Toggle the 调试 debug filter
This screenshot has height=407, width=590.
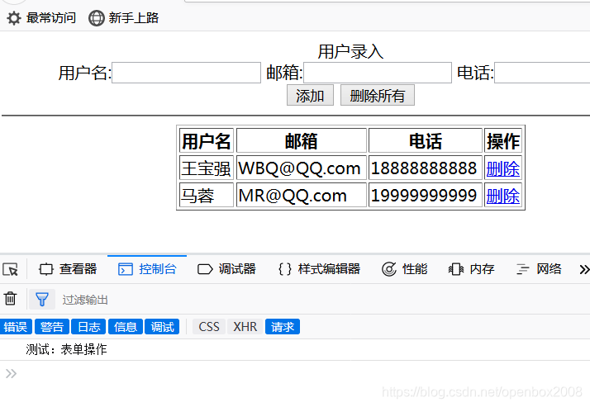[162, 327]
